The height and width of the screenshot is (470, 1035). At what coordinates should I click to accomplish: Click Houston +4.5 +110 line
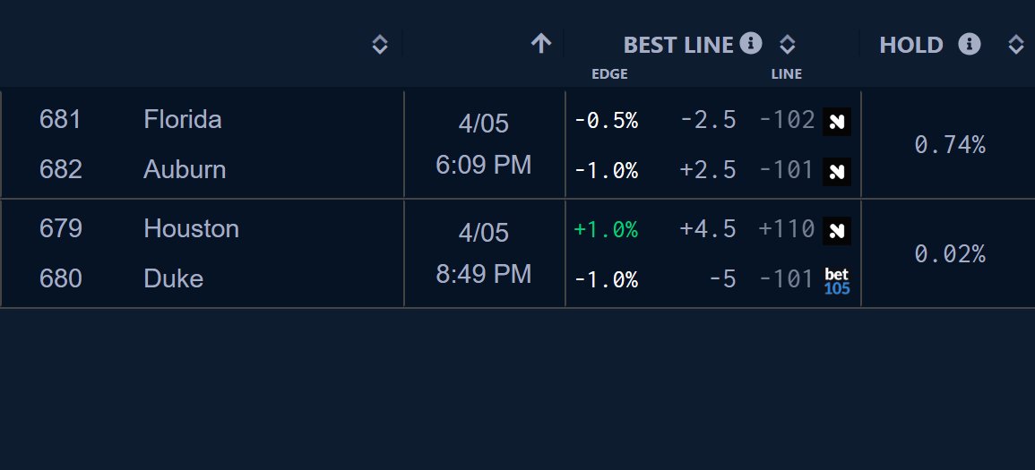pos(746,230)
